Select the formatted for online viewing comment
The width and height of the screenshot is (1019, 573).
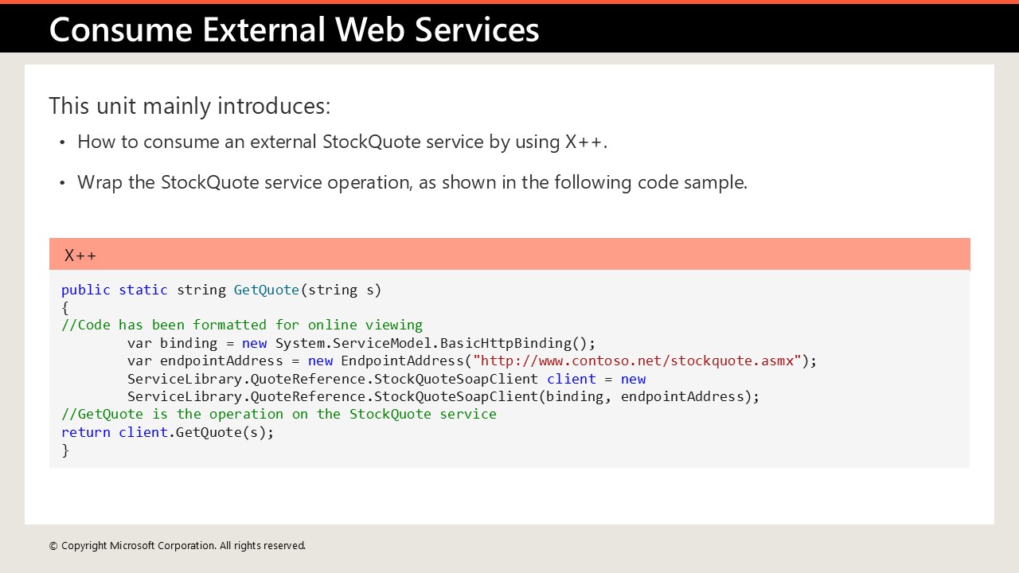242,325
